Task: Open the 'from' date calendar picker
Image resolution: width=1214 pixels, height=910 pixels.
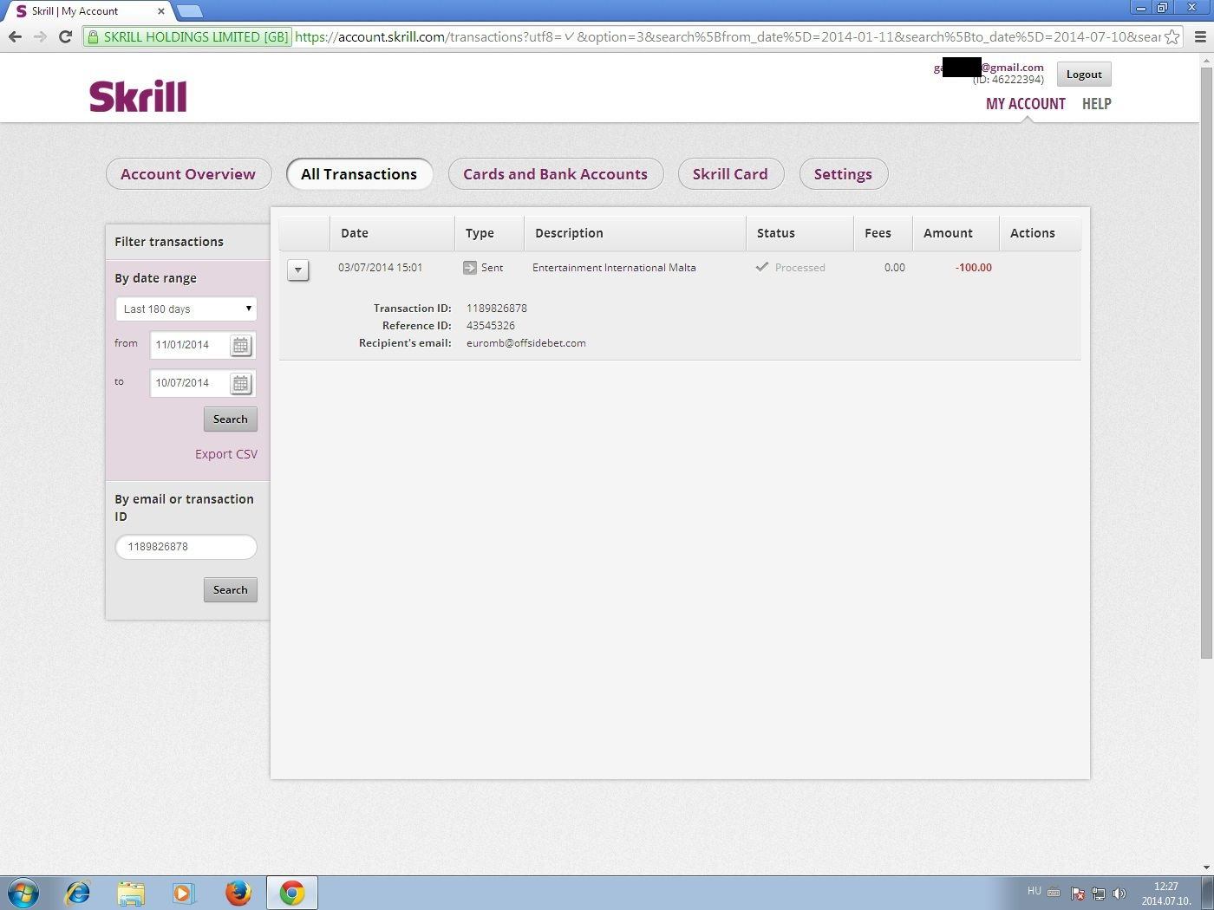Action: (240, 345)
